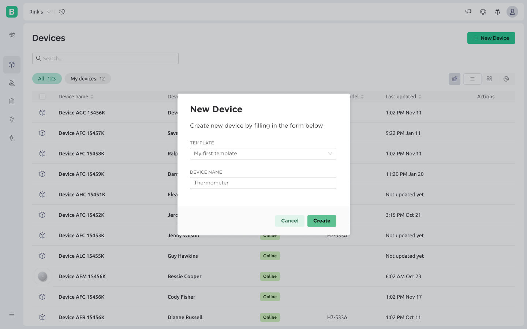527x329 pixels.
Task: Open the bug report icon
Action: [497, 12]
